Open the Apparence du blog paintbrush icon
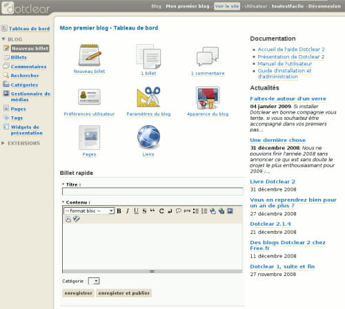Screen dimensions: 345x309 click(x=208, y=98)
